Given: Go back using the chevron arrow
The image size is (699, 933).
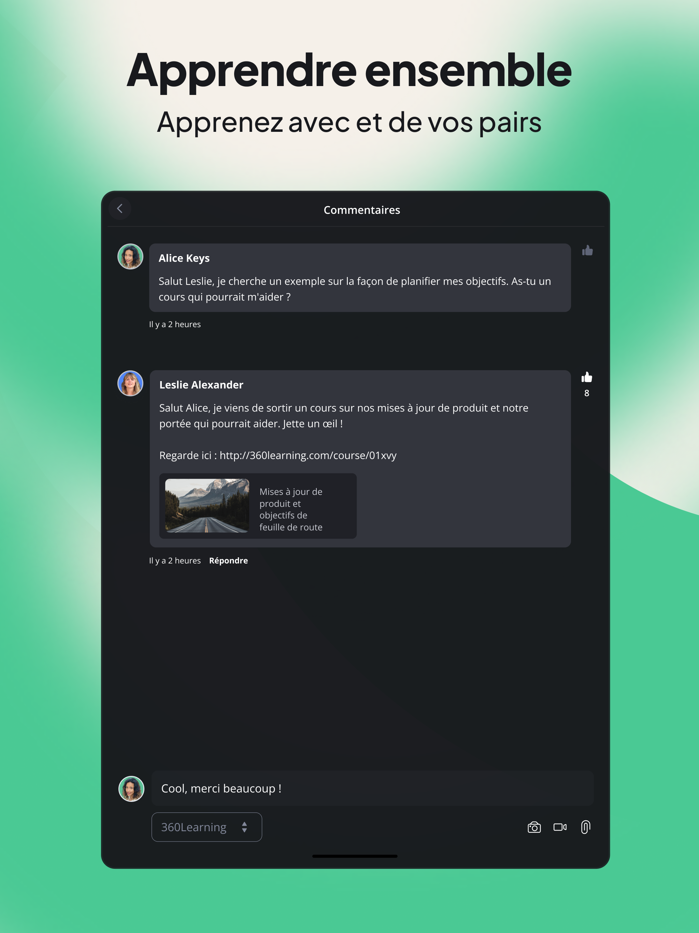Looking at the screenshot, I should 120,208.
